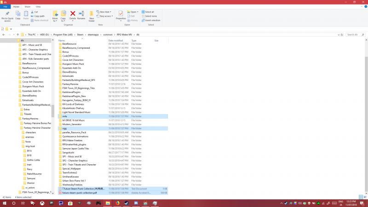Switch to Large icons view
Screen dimensions: 368x207
[x=365, y=197]
